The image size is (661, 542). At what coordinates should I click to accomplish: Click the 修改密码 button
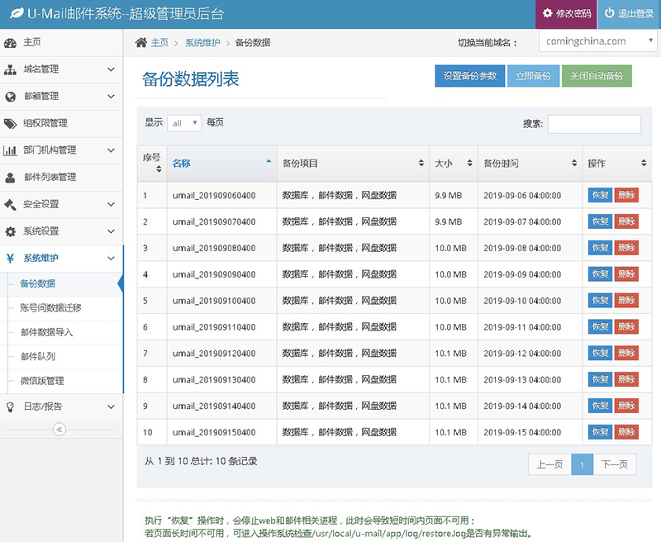566,14
